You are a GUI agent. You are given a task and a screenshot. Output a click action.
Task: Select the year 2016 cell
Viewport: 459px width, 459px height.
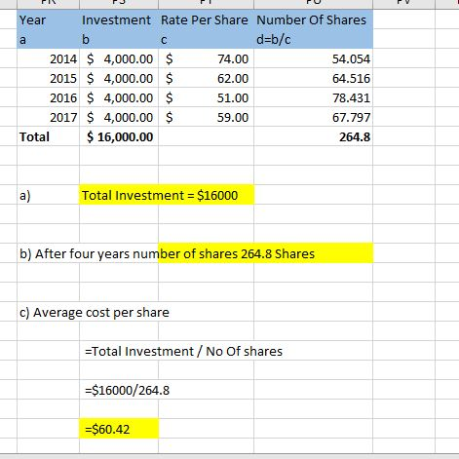(48, 97)
